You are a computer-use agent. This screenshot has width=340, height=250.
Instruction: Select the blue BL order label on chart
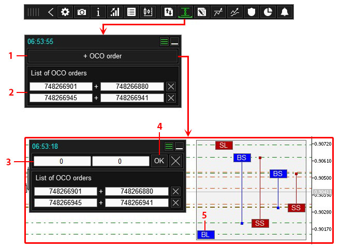click(x=206, y=235)
